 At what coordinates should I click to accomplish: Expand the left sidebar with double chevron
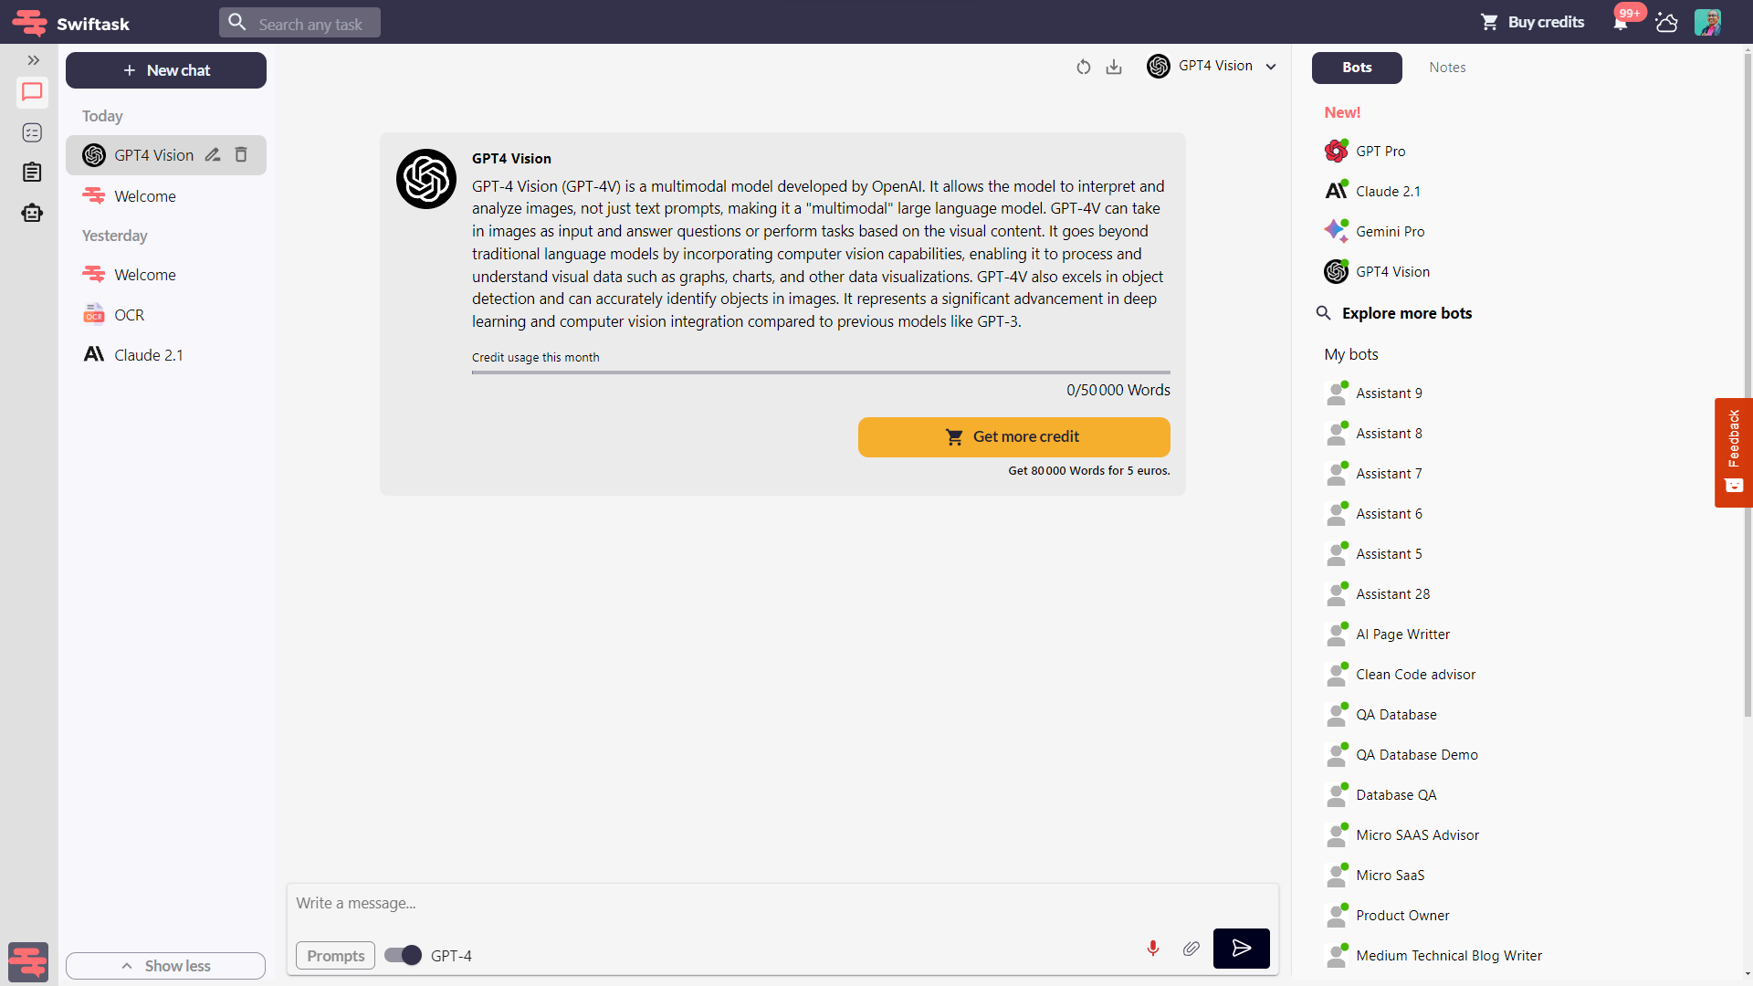(x=33, y=60)
